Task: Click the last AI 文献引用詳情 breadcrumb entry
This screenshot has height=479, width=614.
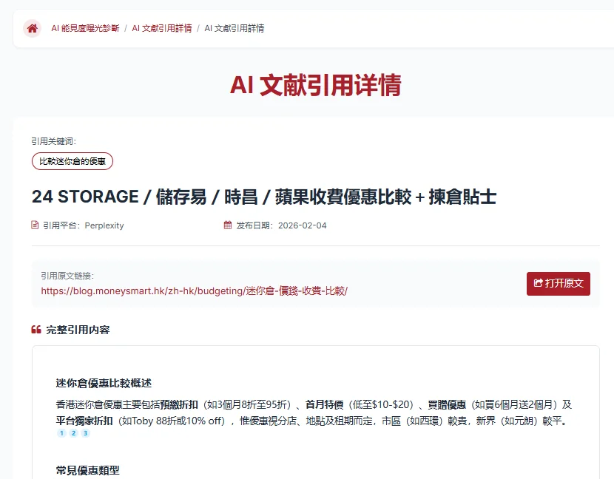Action: click(237, 28)
